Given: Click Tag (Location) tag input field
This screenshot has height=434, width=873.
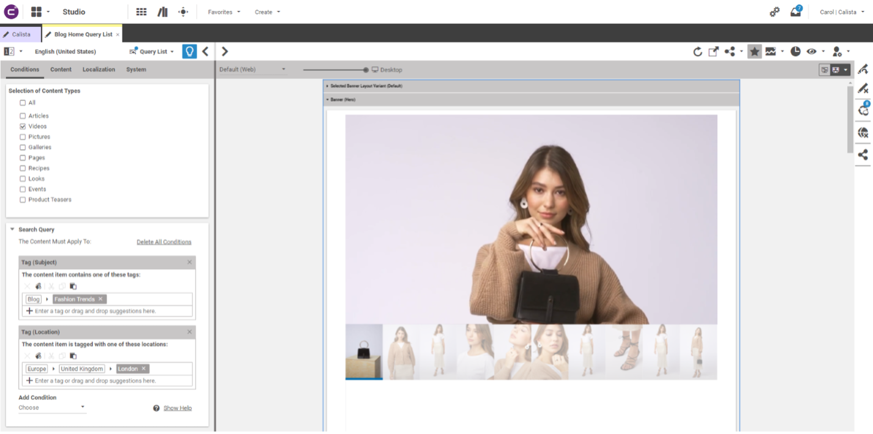Looking at the screenshot, I should point(108,380).
